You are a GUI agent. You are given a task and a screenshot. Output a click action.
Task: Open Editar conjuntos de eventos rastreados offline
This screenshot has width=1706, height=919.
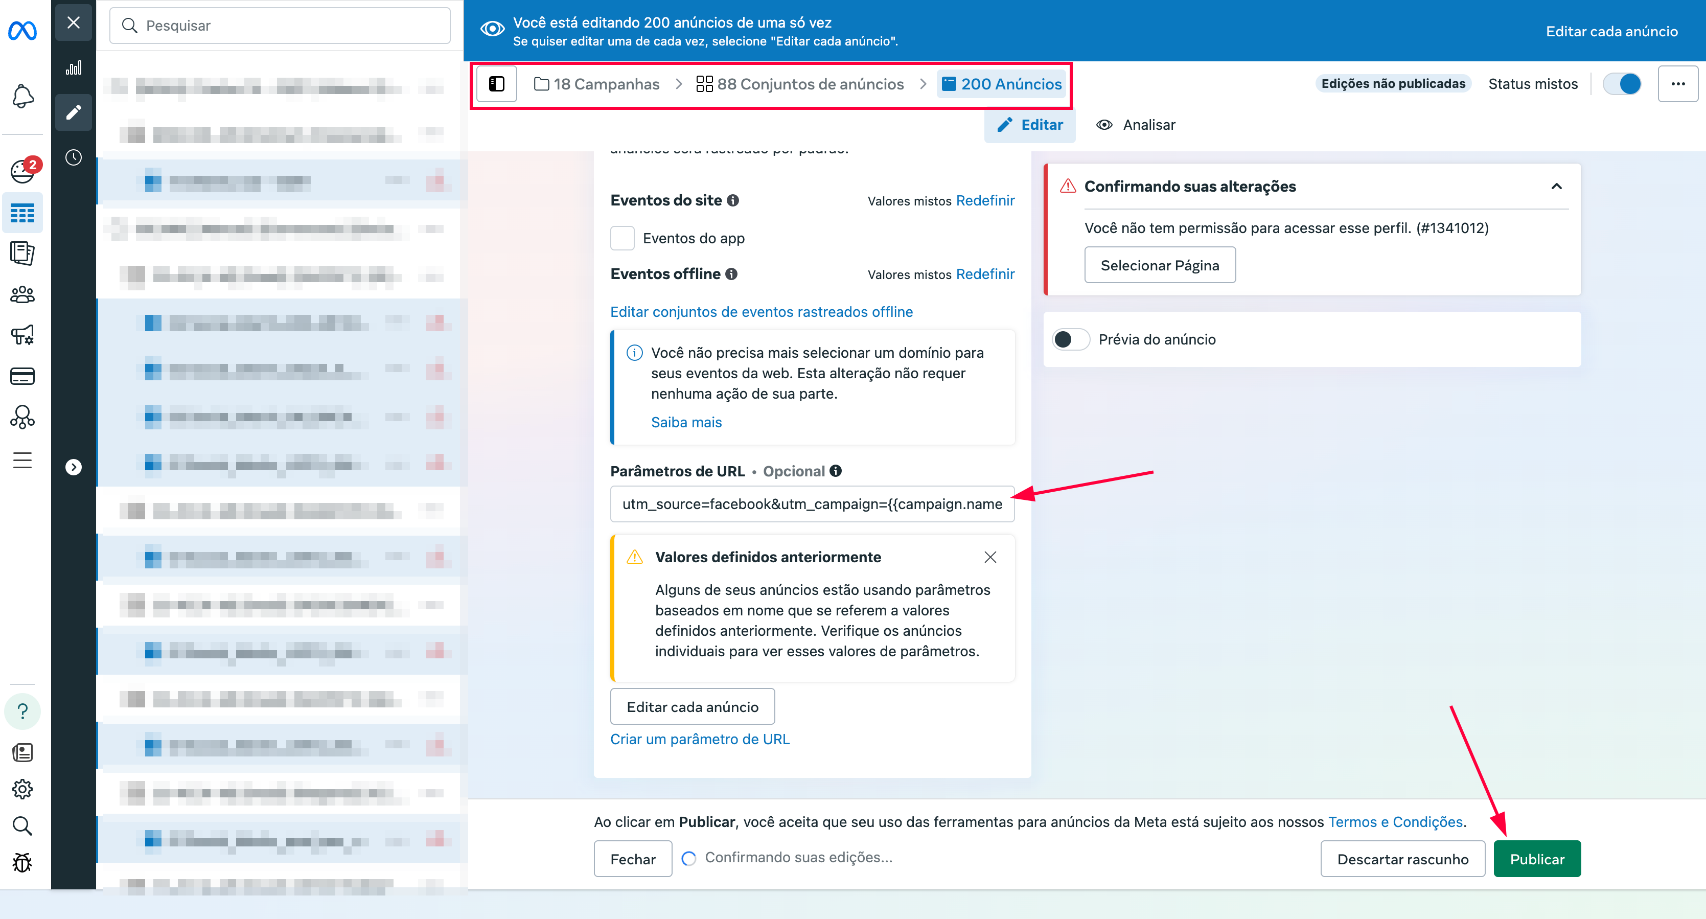pyautogui.click(x=762, y=312)
